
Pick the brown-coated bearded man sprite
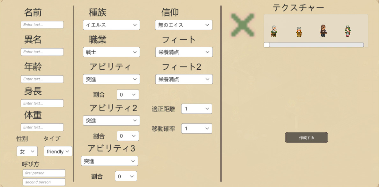(323, 30)
